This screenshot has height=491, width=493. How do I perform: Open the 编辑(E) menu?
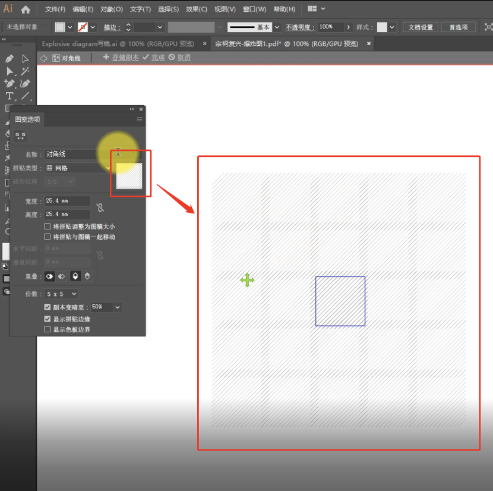point(83,9)
